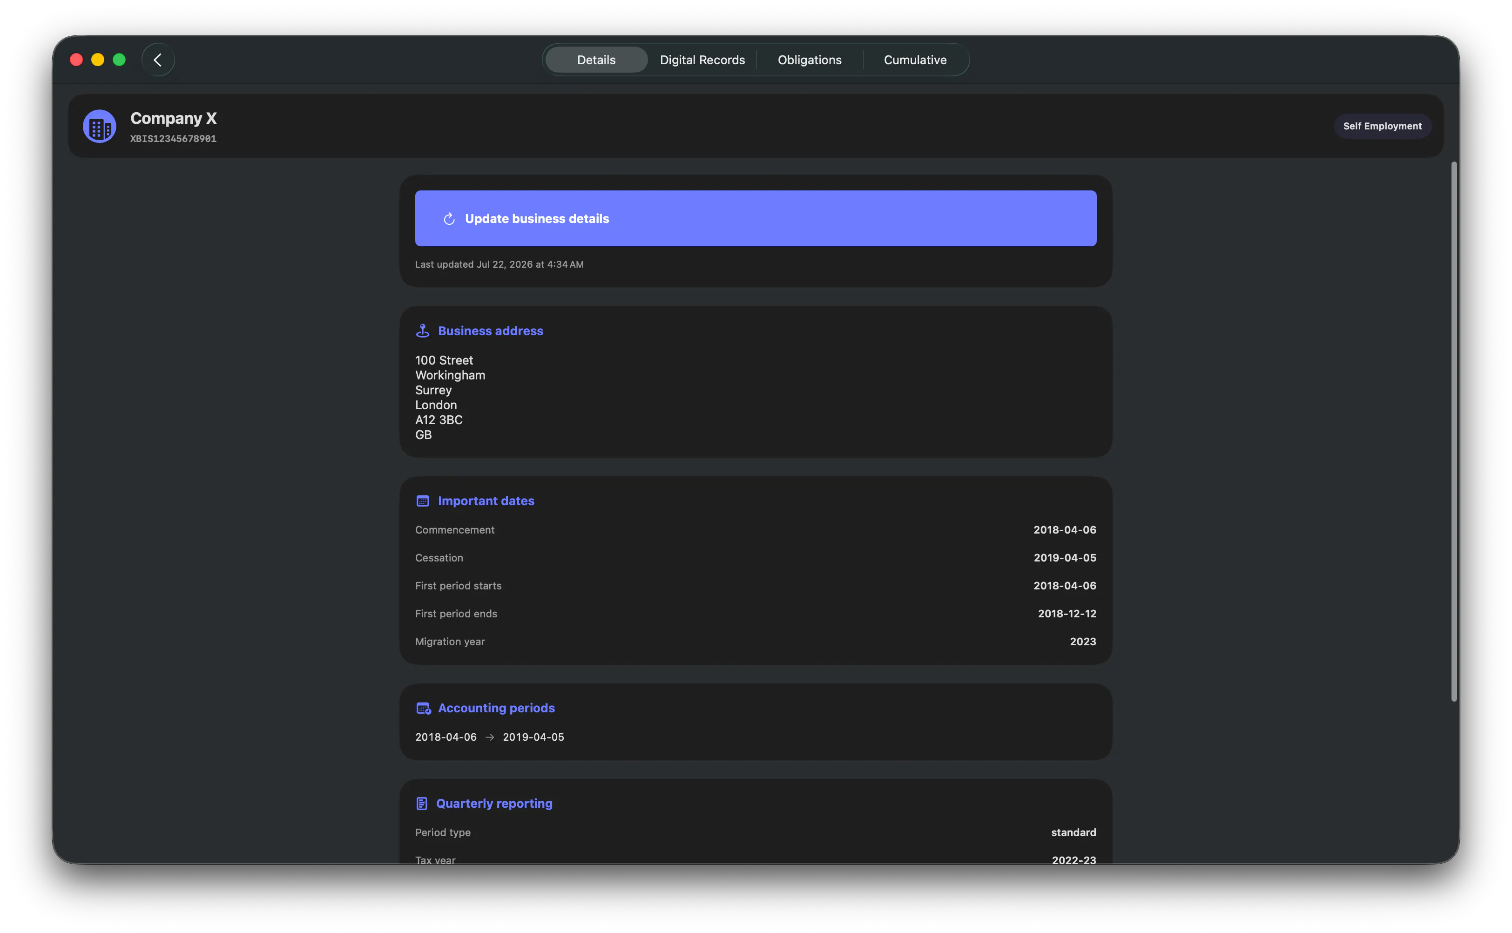
Task: Click the Important dates heading
Action: coord(486,501)
